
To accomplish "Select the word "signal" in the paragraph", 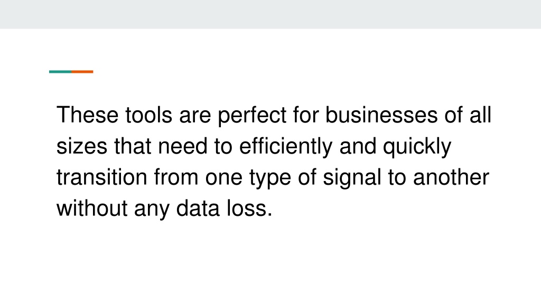I will coord(352,178).
